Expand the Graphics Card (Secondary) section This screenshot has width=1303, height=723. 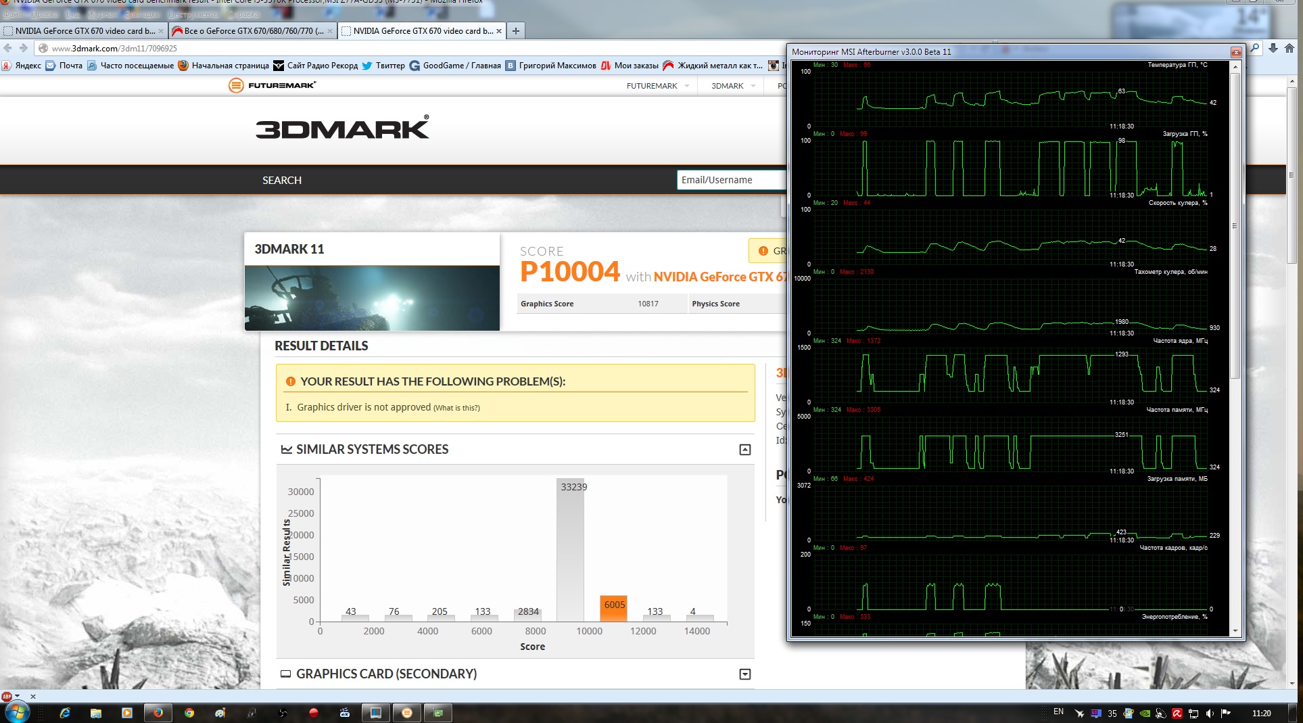(x=744, y=674)
